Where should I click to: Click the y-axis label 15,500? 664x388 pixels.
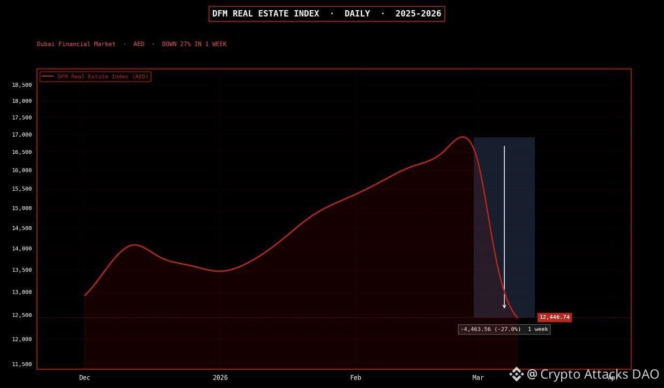point(22,189)
